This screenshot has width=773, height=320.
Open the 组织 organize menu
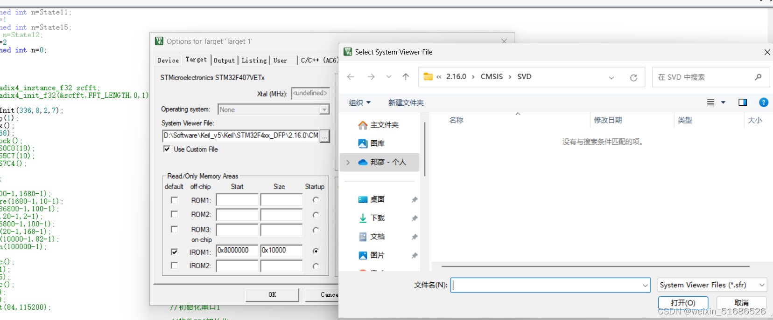pos(359,102)
